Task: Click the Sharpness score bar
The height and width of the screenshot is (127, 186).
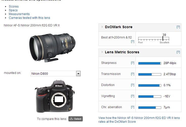Action: click(150, 63)
